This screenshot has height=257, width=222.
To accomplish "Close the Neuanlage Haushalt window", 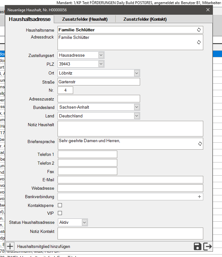I will 208,10.
